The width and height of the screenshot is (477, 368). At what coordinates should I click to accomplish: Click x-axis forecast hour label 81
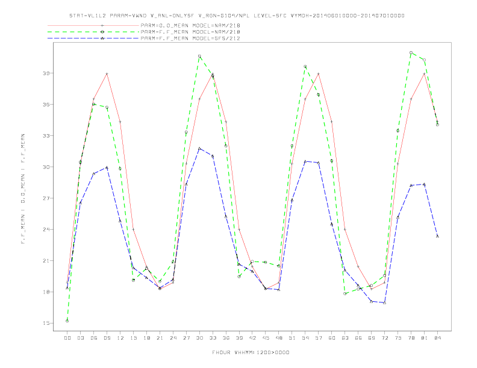[425, 338]
